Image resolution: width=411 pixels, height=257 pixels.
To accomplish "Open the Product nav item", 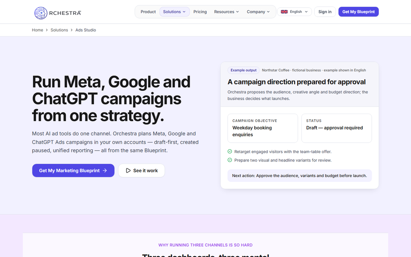I will tap(148, 12).
